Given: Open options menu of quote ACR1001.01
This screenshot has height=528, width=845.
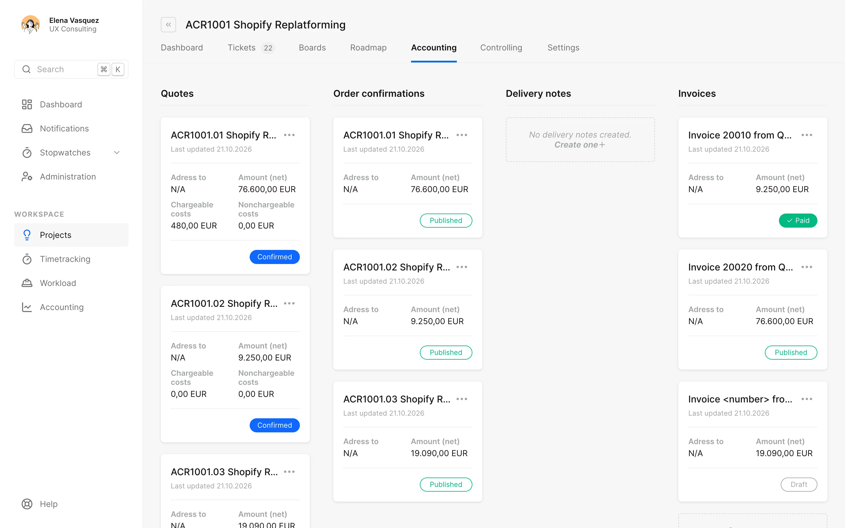Looking at the screenshot, I should 289,135.
